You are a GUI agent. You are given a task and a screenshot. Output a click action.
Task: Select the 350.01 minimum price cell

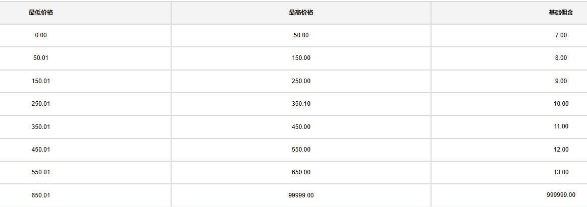pyautogui.click(x=41, y=126)
